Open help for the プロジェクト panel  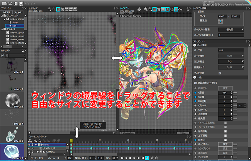click(x=23, y=9)
